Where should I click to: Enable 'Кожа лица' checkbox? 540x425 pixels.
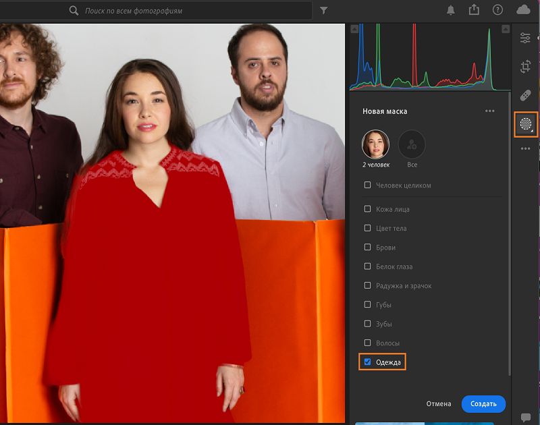(367, 209)
